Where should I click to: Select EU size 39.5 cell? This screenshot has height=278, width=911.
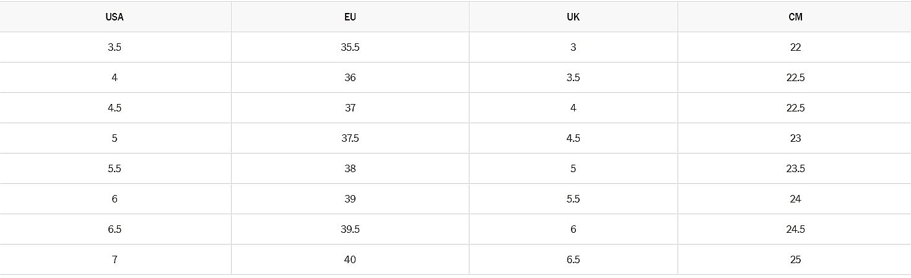click(350, 229)
